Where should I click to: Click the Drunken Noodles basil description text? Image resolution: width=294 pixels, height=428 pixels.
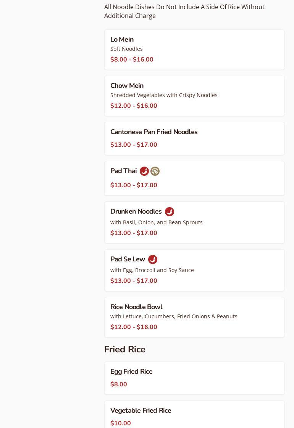[157, 222]
